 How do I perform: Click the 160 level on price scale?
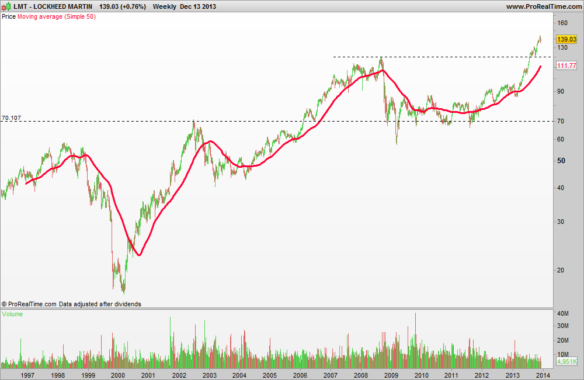point(562,23)
